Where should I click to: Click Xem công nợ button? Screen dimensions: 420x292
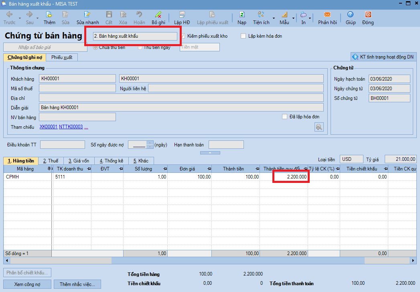[27, 284]
